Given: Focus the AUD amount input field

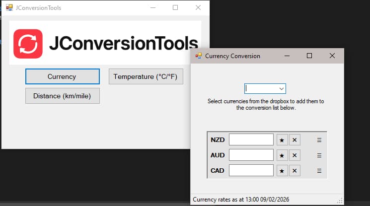Looking at the screenshot, I should tap(251, 155).
